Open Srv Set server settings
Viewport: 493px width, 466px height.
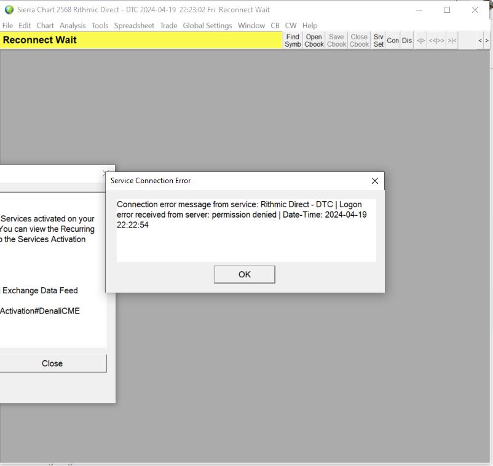point(378,41)
